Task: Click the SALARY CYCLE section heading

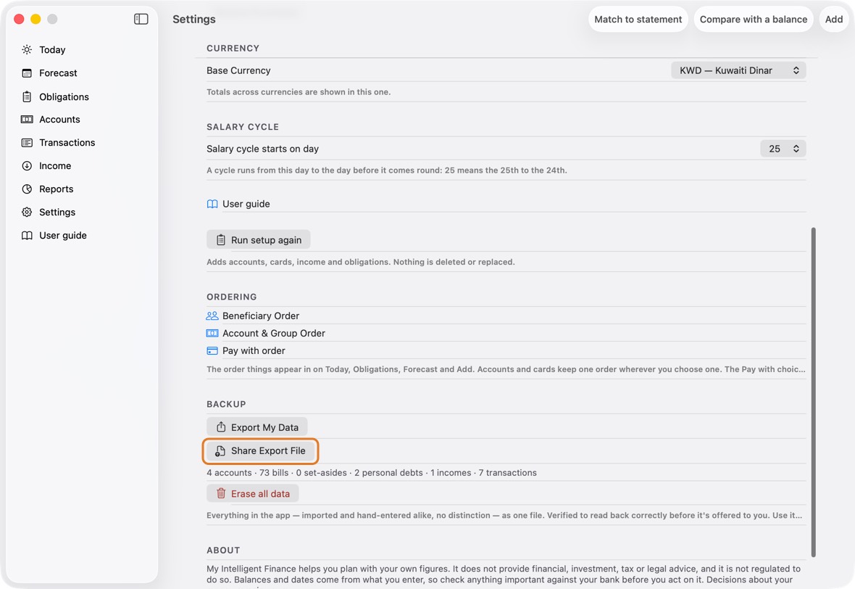Action: coord(243,127)
